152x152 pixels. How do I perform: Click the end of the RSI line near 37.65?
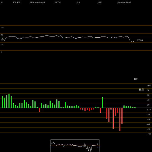click(x=135, y=41)
